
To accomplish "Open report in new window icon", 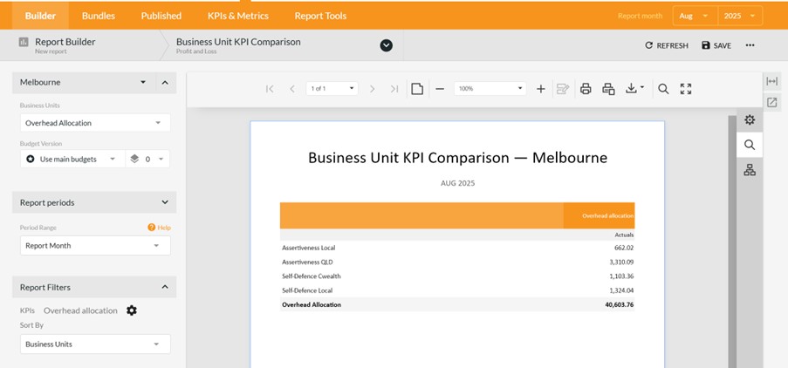I will [x=772, y=103].
